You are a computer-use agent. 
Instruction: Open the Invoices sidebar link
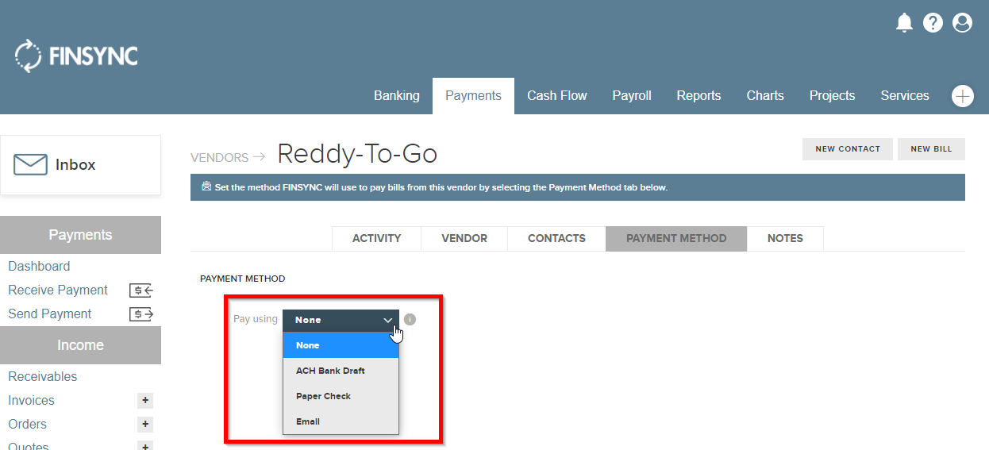click(x=31, y=401)
